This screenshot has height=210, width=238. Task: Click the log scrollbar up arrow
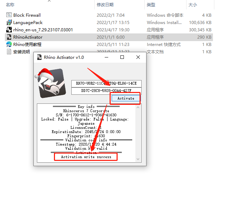point(138,107)
